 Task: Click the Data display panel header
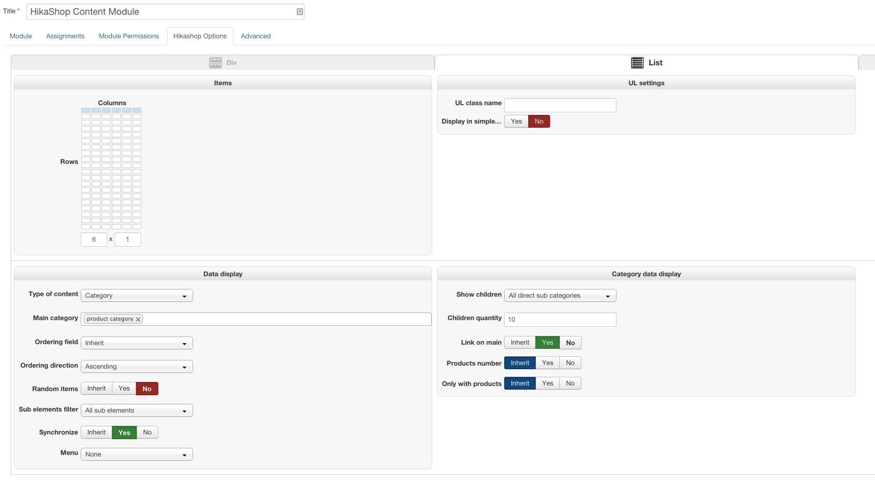click(223, 274)
